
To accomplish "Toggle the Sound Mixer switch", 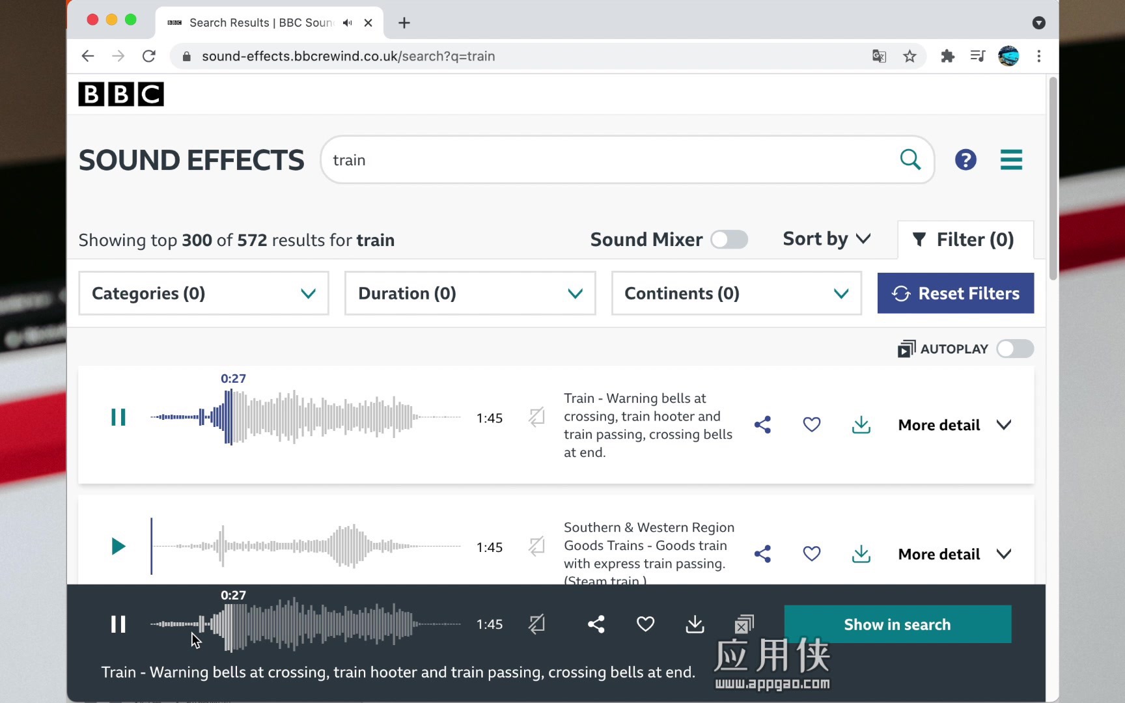I will coord(729,240).
